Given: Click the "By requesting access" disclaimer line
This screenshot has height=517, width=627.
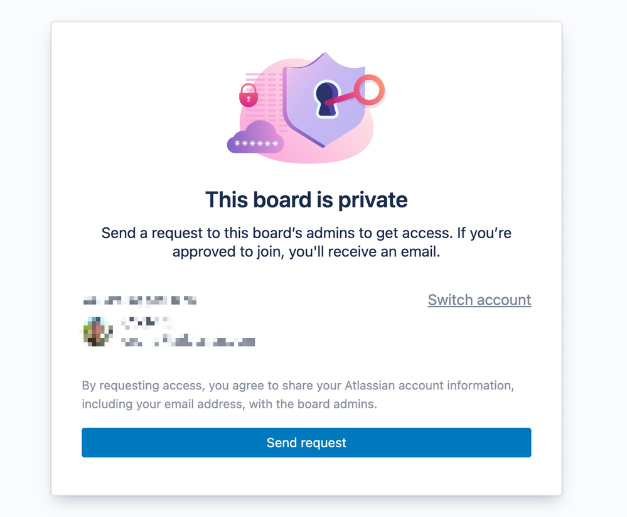Looking at the screenshot, I should pos(298,385).
